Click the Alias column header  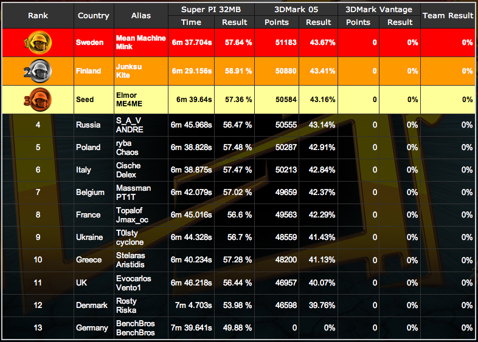coord(141,16)
